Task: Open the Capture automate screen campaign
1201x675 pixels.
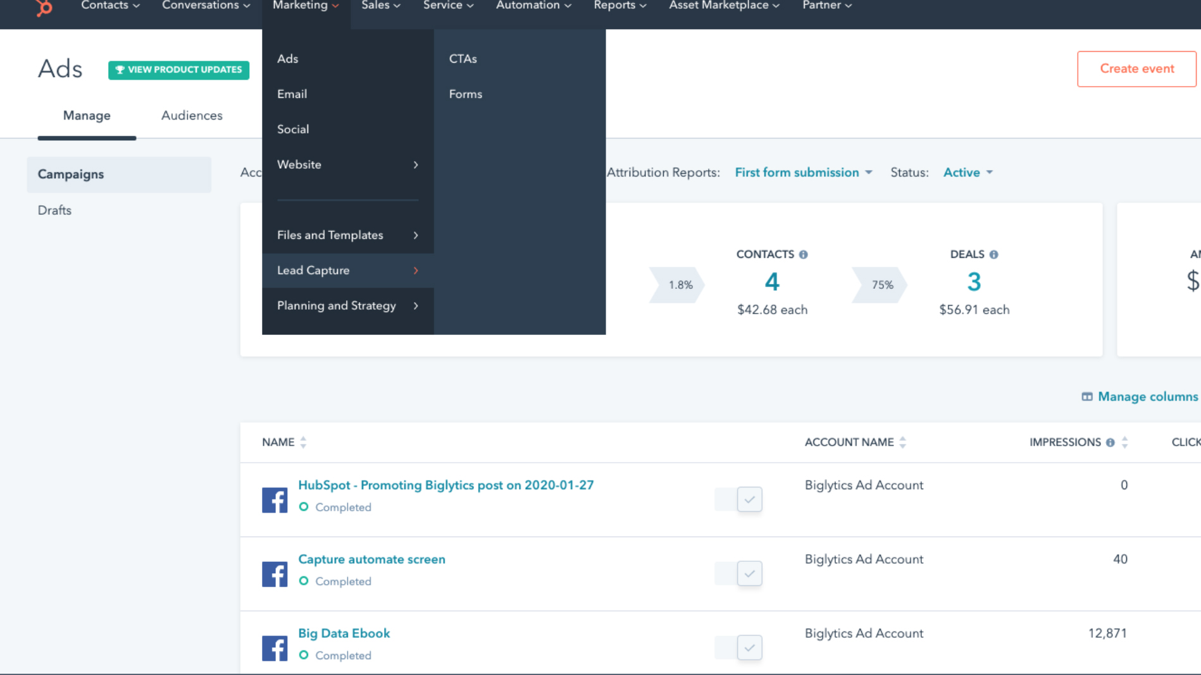Action: point(371,559)
